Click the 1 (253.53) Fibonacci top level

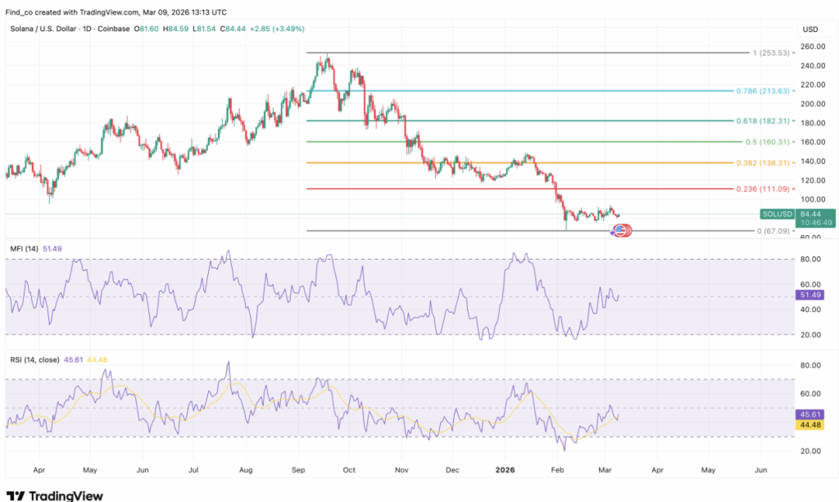[772, 52]
